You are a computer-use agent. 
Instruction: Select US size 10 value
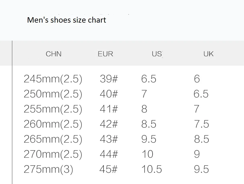click(147, 154)
